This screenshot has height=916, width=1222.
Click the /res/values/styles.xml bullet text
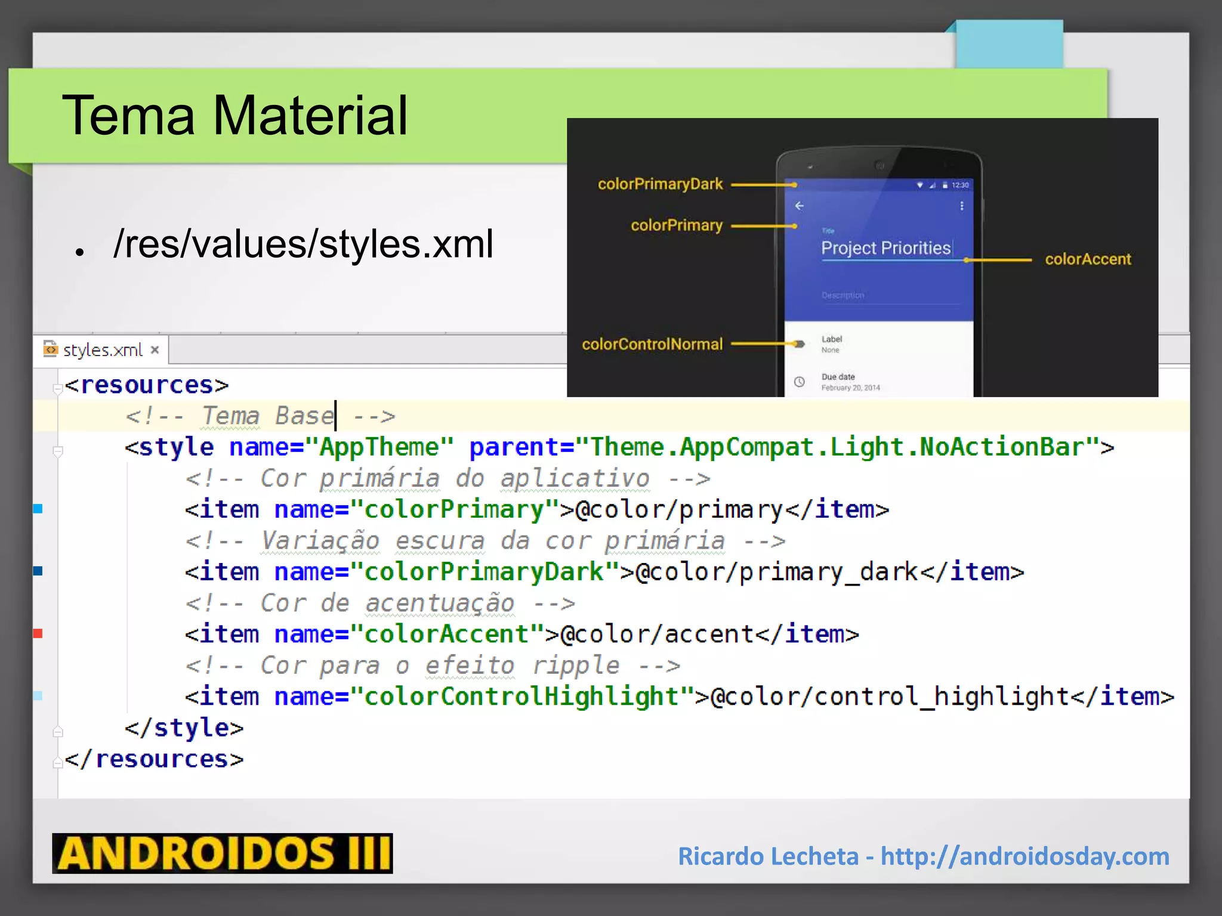click(304, 244)
